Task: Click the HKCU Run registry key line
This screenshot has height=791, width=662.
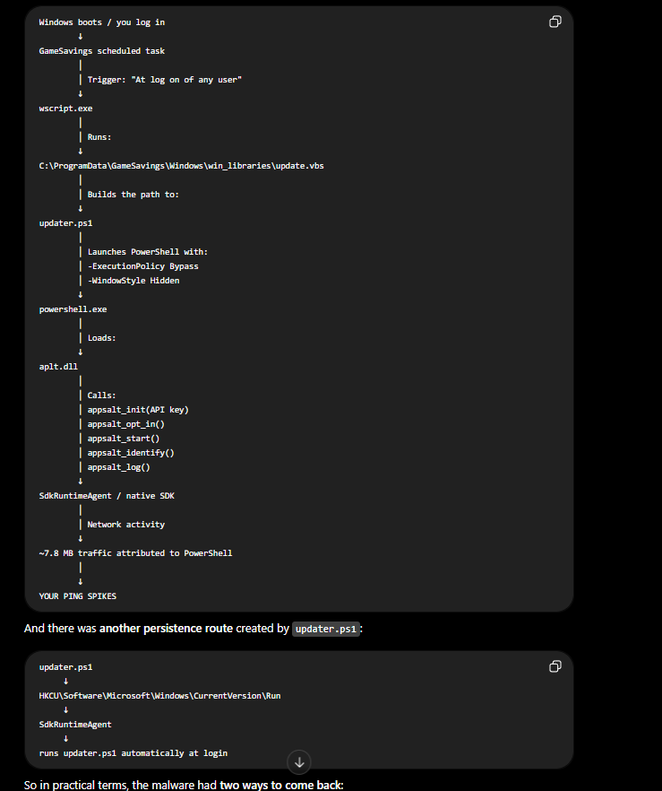Action: [159, 696]
